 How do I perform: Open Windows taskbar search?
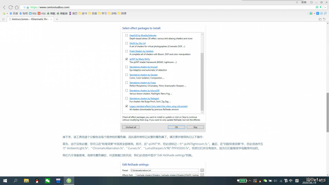pyautogui.click(x=15, y=181)
